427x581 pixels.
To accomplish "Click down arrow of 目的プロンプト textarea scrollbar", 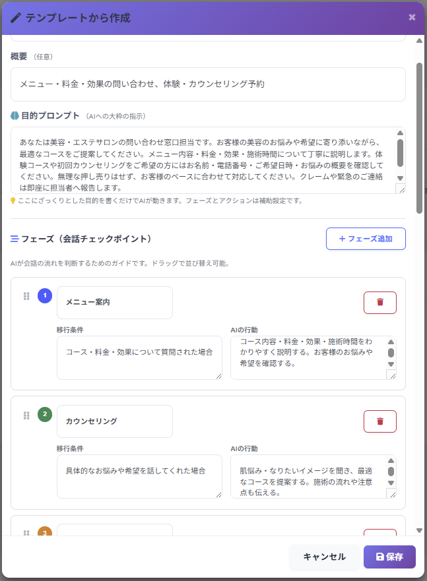I will point(401,178).
